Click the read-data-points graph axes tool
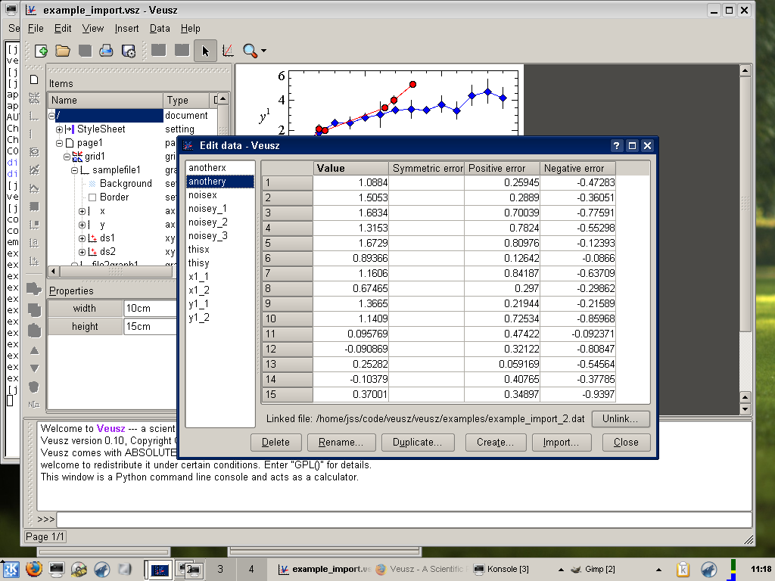 point(228,51)
